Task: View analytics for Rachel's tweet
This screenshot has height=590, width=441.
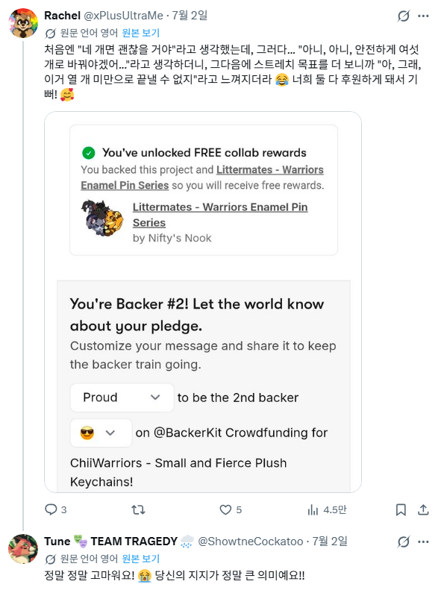Action: [x=313, y=509]
